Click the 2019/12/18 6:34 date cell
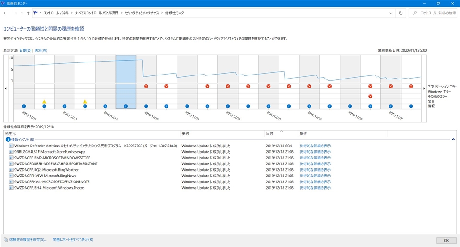460x247 pixels. pos(279,146)
